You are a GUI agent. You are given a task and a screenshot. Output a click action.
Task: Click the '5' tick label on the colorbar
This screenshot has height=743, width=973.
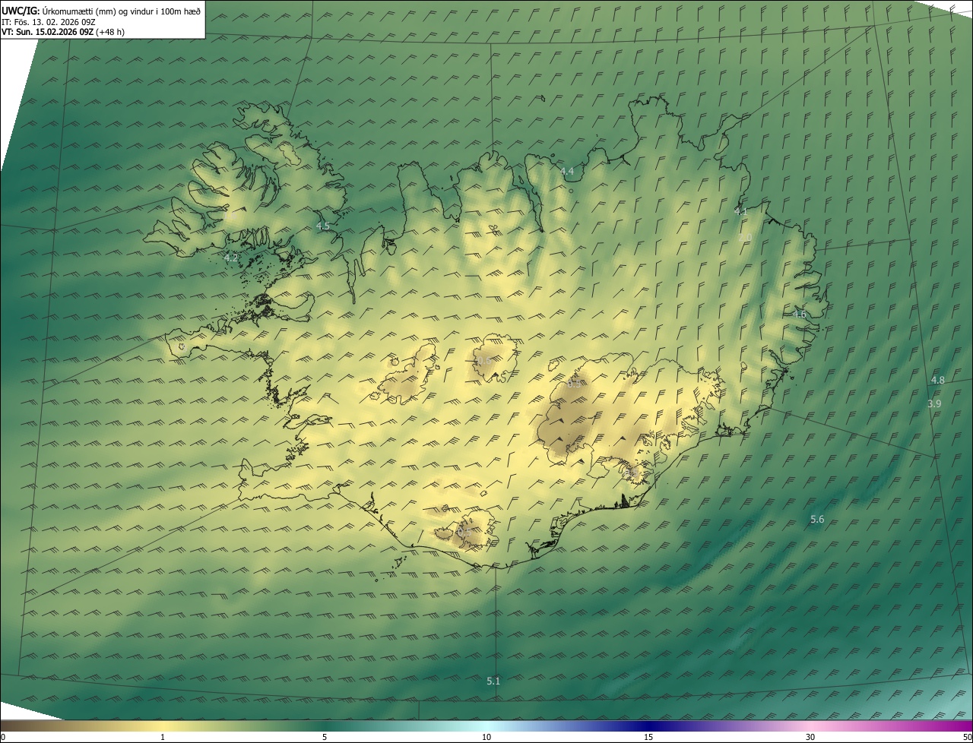pos(325,737)
